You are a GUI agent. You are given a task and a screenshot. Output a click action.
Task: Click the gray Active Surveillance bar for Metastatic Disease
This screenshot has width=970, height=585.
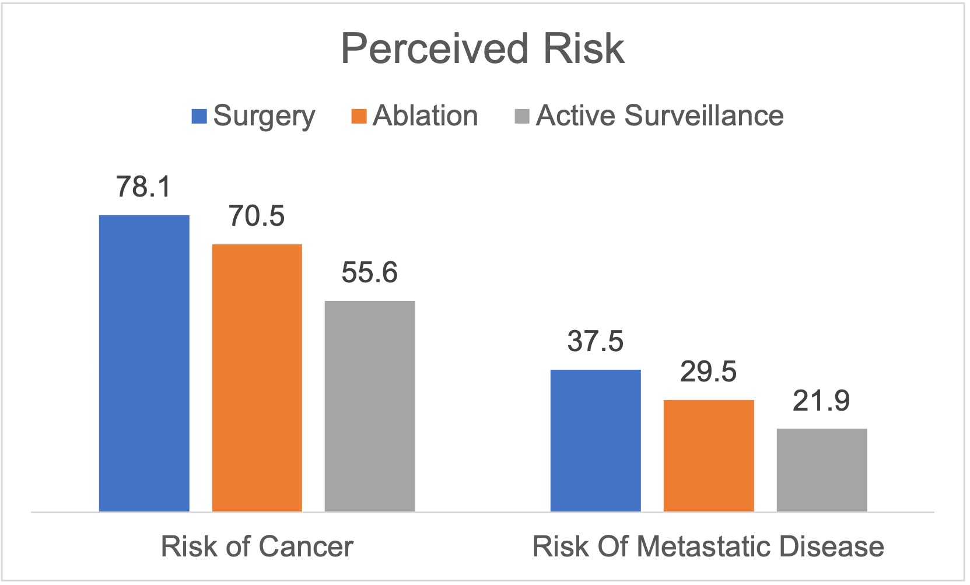pos(822,470)
